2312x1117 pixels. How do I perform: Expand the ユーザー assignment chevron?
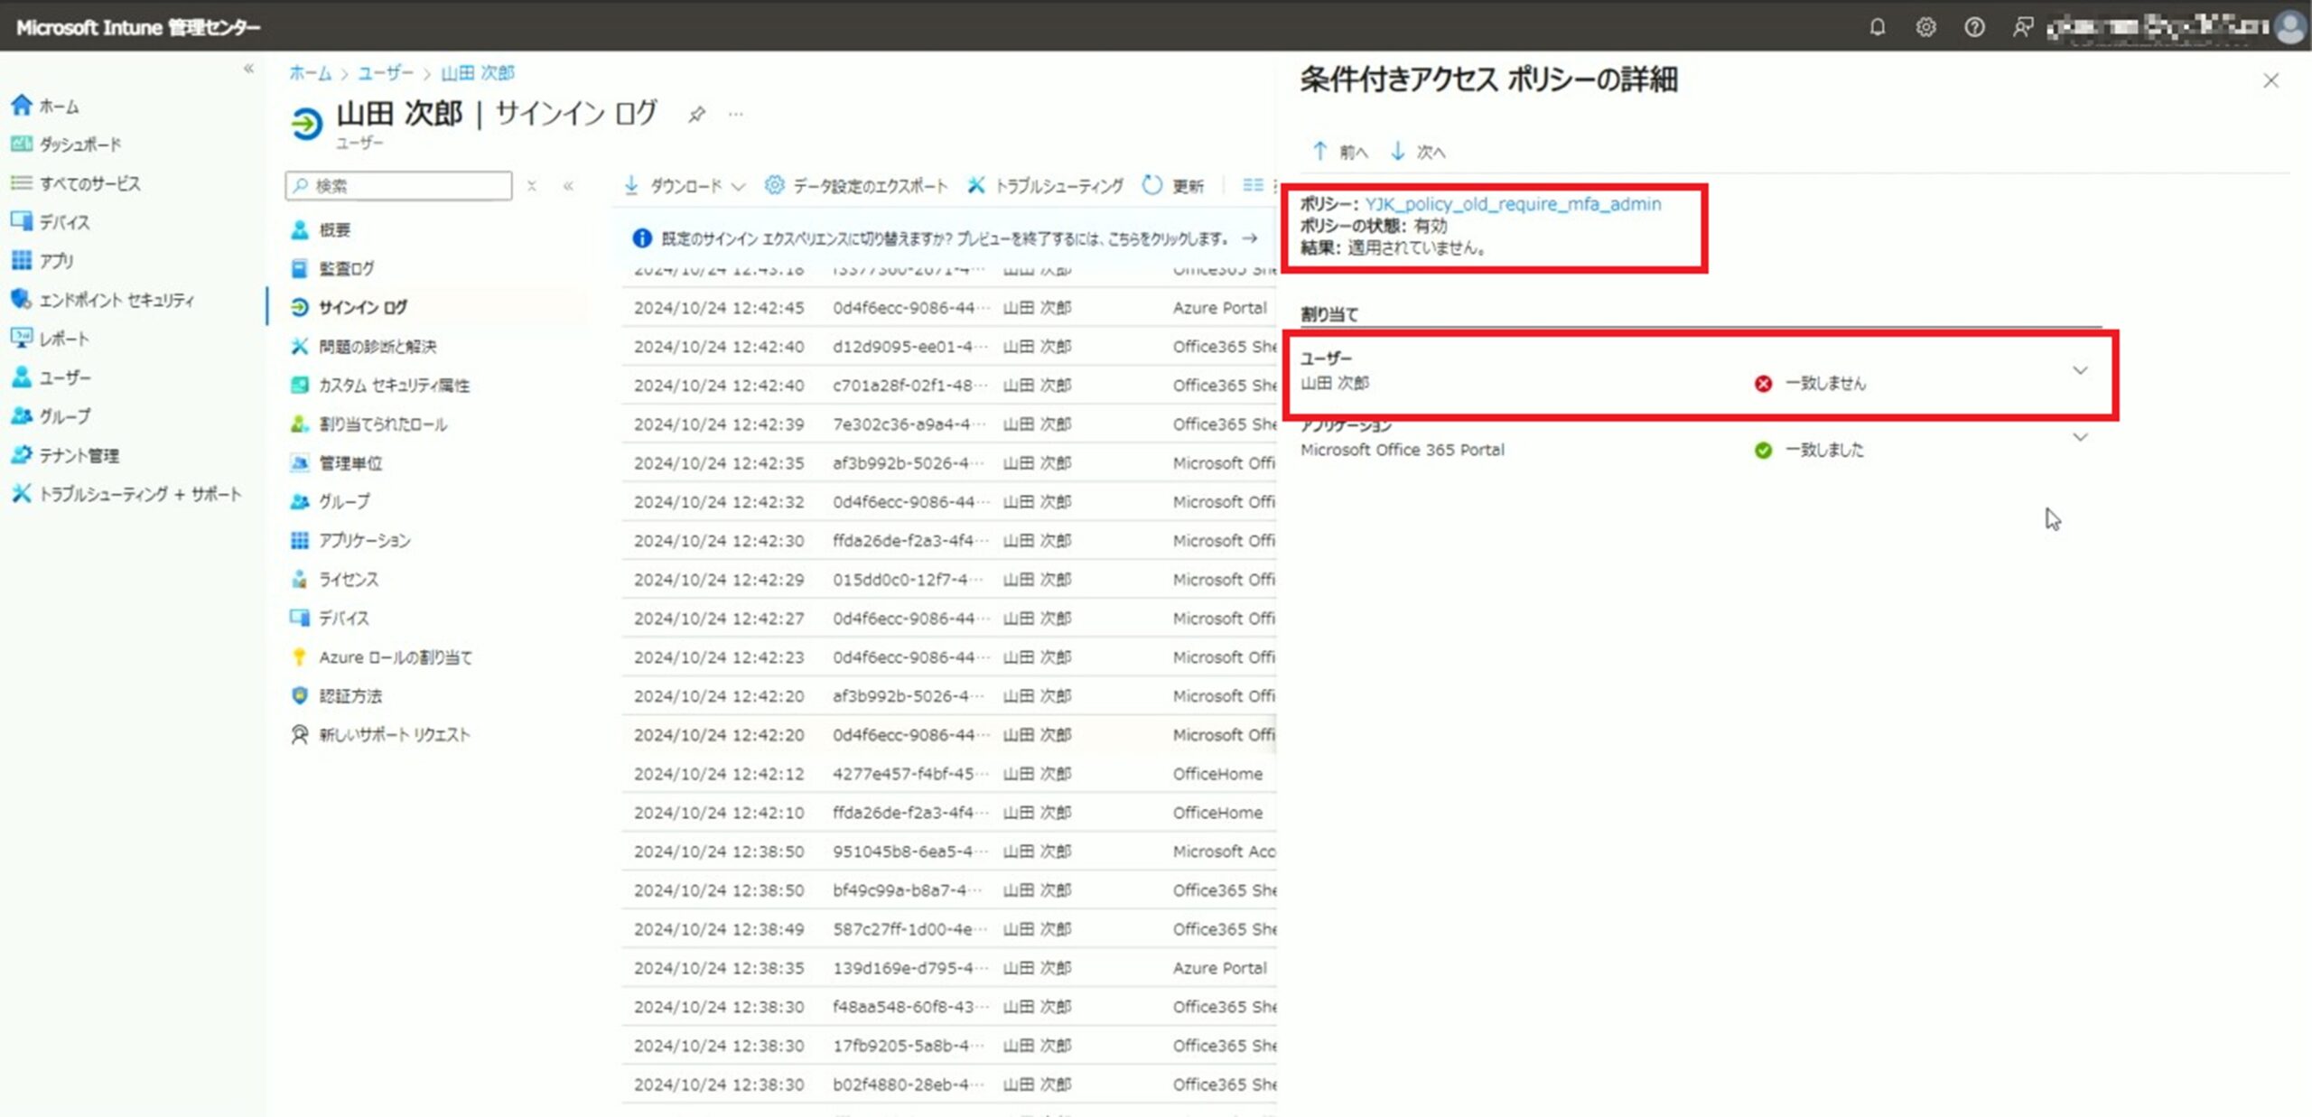click(x=2080, y=371)
